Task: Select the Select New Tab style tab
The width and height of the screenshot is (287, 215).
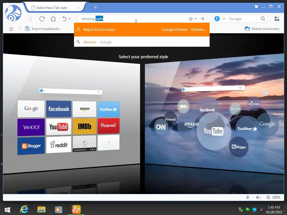Action: pyautogui.click(x=55, y=8)
